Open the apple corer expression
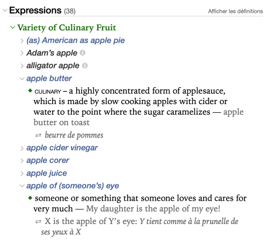 pos(48,160)
